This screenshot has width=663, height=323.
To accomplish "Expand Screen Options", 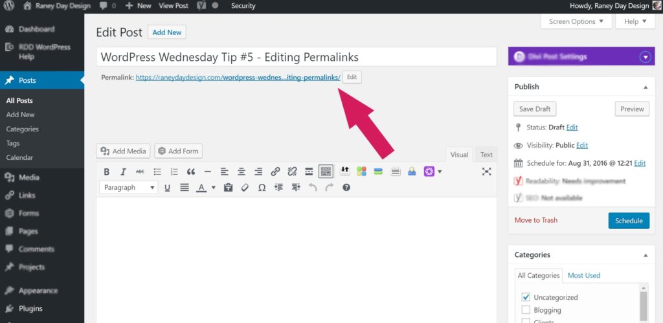I will coord(576,21).
